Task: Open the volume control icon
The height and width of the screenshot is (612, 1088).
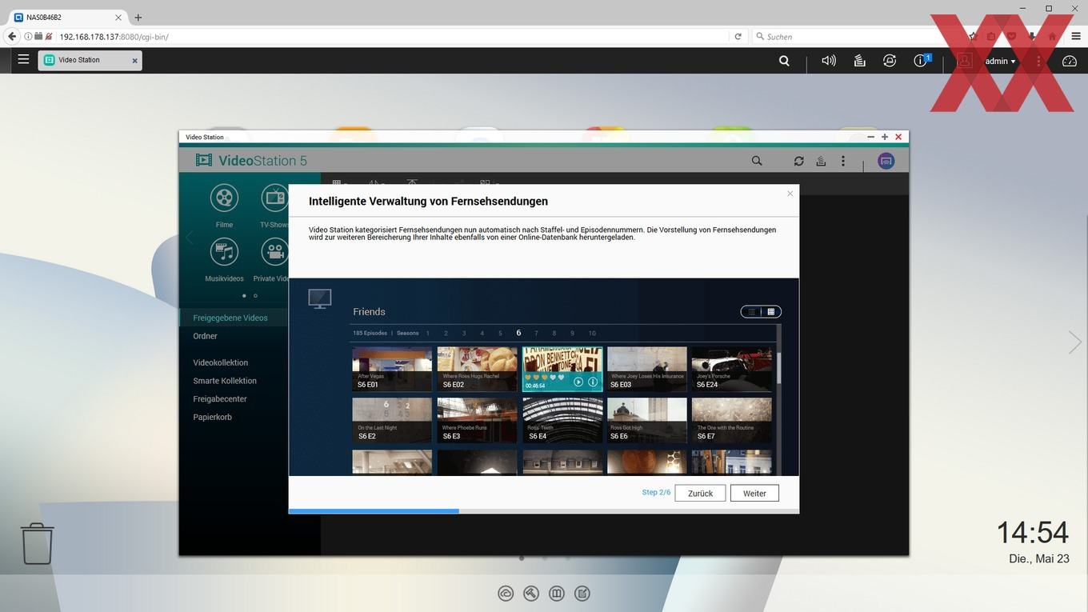Action: (x=829, y=61)
